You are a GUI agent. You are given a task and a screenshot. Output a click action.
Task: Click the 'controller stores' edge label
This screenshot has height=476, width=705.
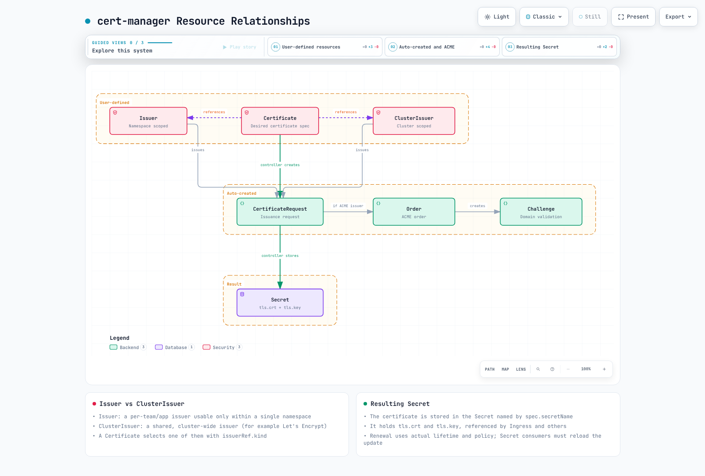pyautogui.click(x=280, y=256)
